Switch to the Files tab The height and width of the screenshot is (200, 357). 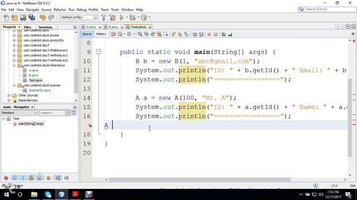coord(27,27)
